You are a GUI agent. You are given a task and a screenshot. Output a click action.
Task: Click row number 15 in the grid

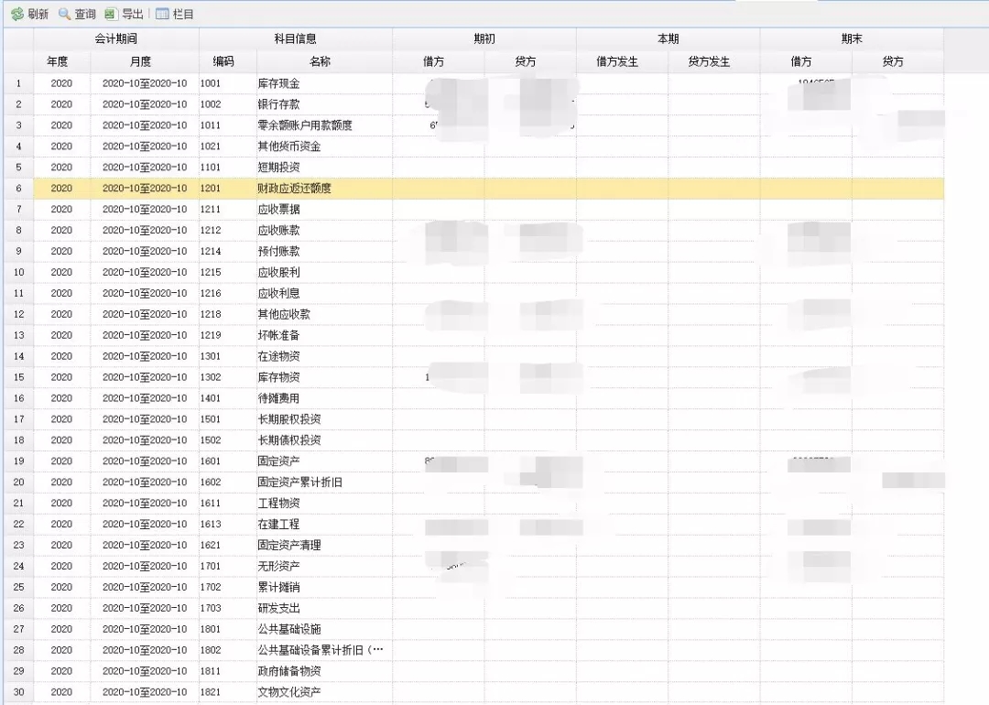18,377
